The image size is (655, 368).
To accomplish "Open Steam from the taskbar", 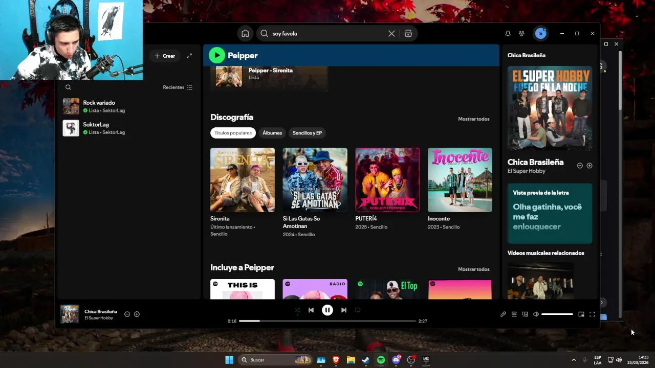I will point(366,360).
